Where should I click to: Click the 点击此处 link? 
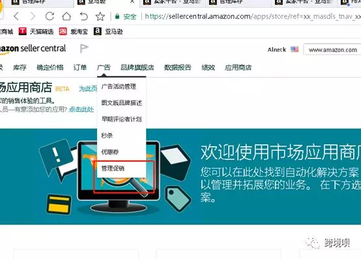tap(81, 109)
